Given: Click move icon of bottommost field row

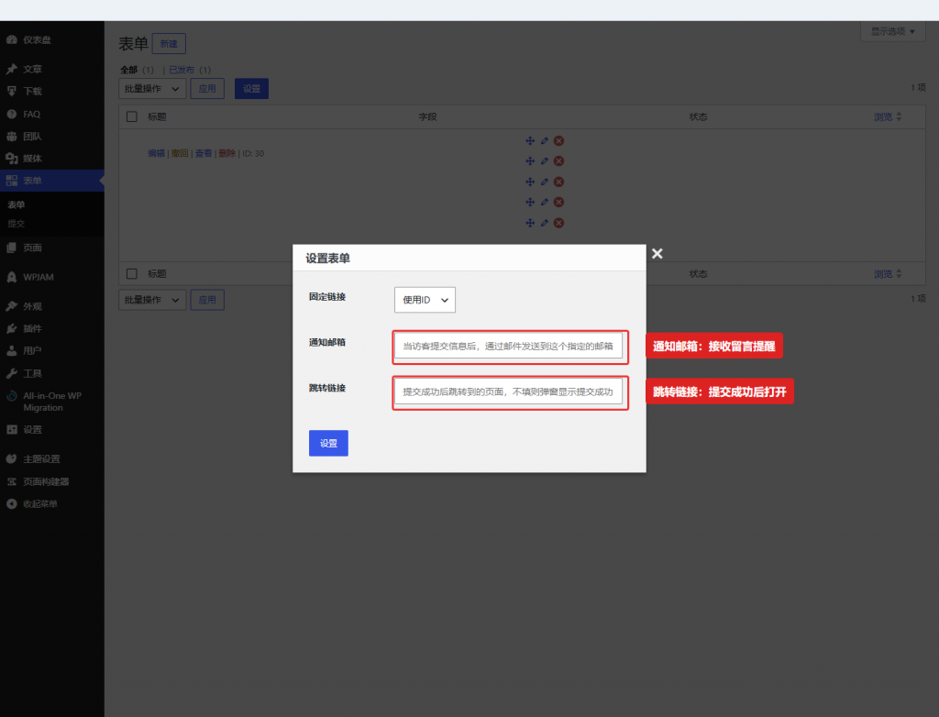Looking at the screenshot, I should click(530, 223).
